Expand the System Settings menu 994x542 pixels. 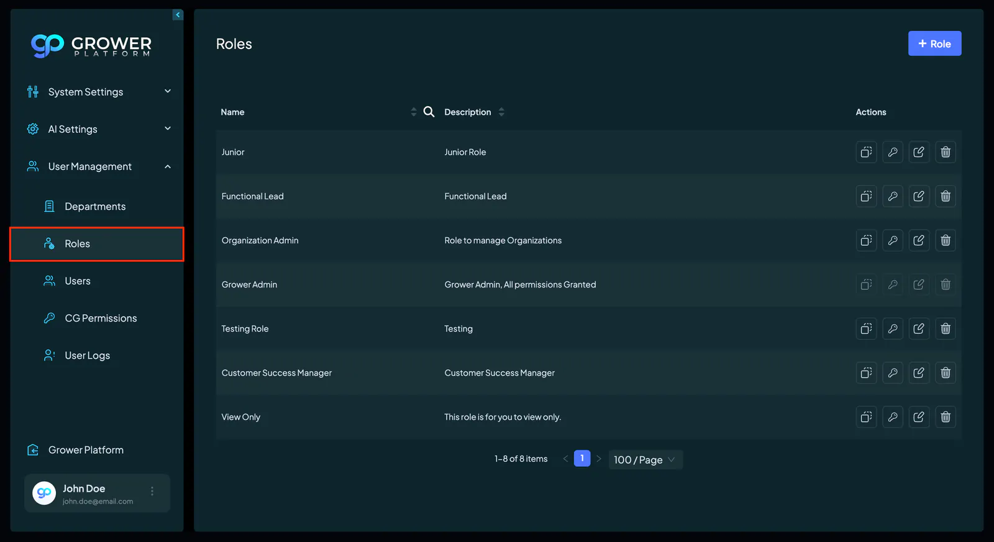point(98,92)
